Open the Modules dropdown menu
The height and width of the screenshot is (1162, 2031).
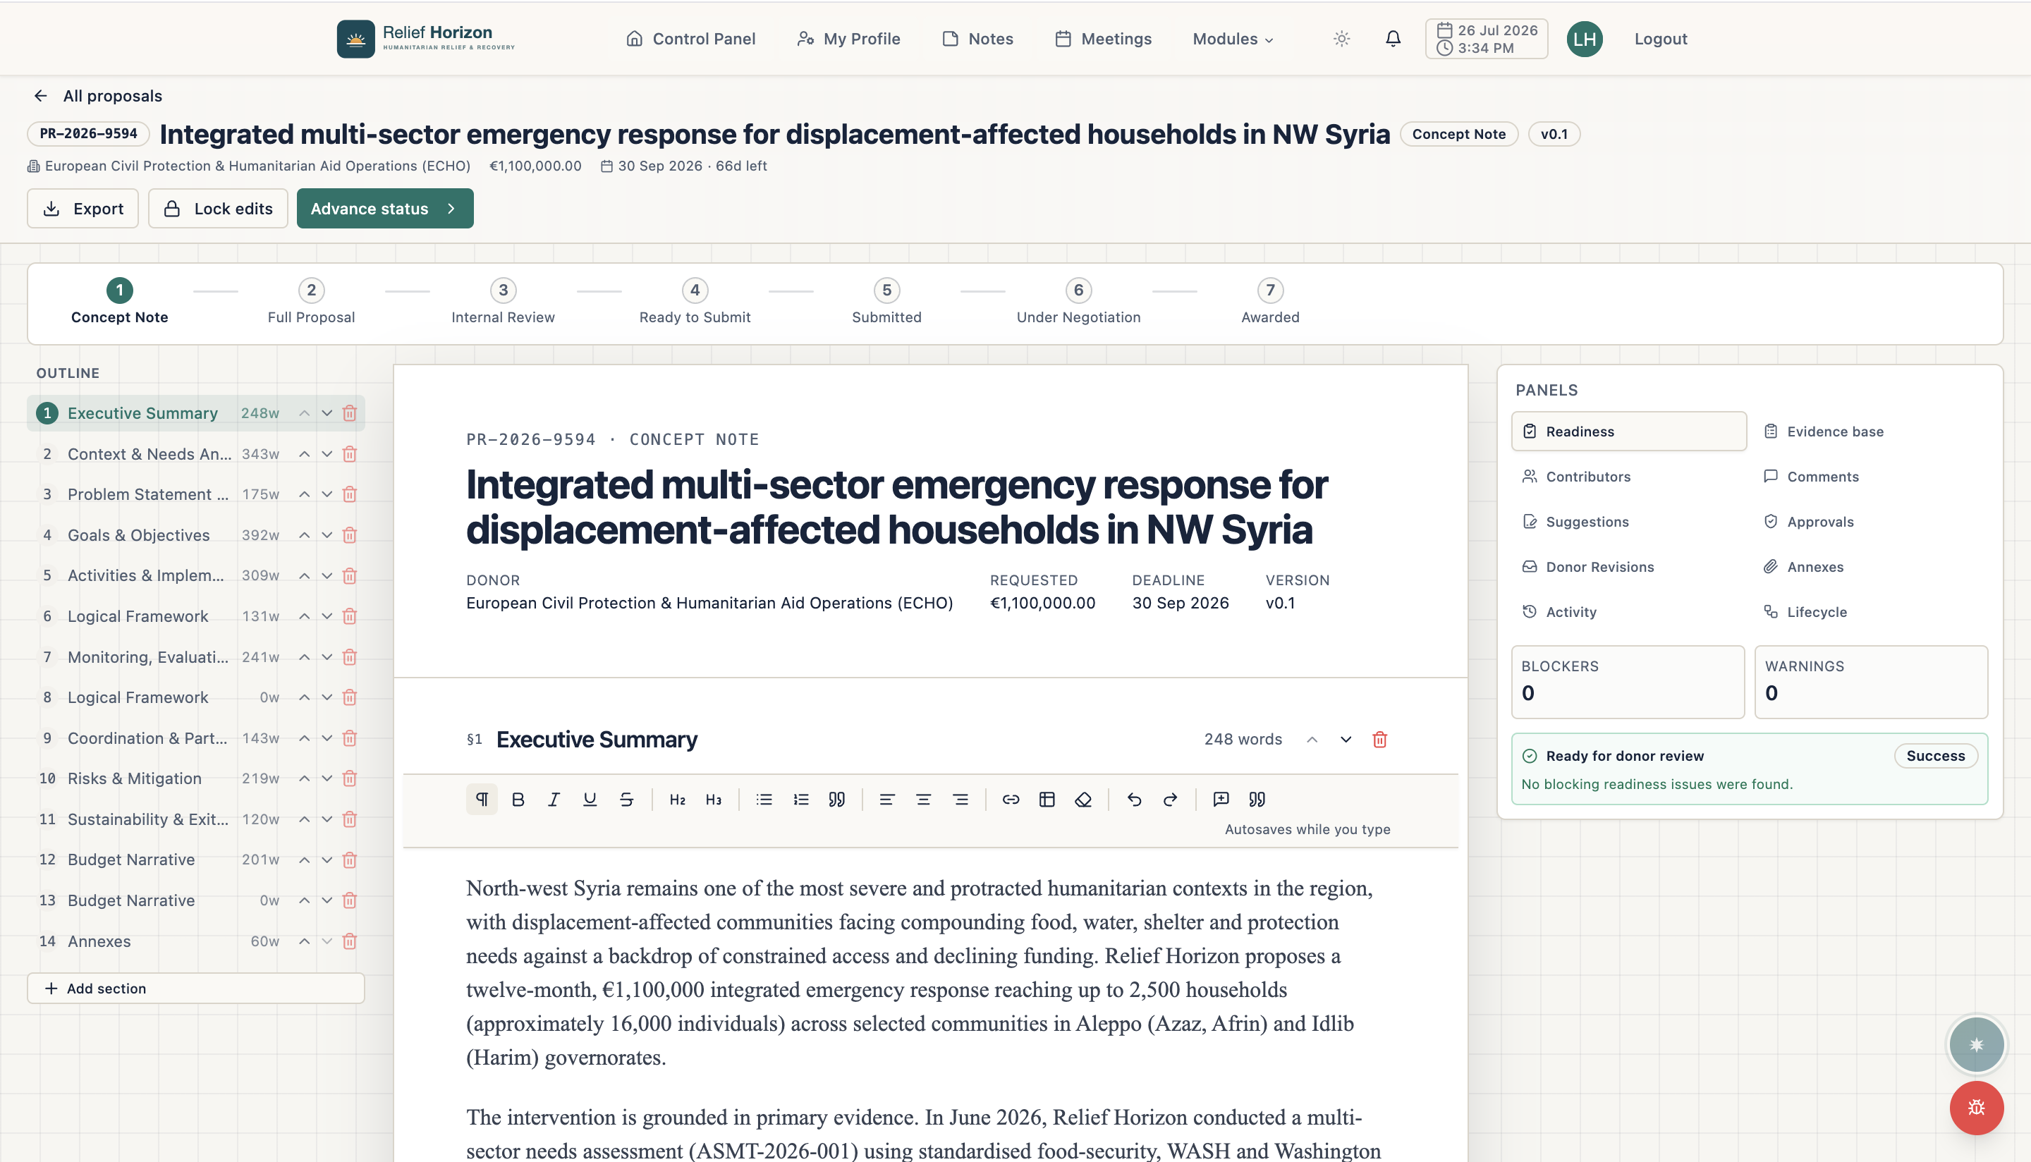point(1232,38)
